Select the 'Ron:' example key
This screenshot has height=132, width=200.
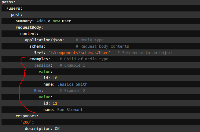pos(39,91)
